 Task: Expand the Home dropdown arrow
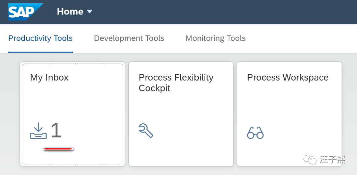pyautogui.click(x=90, y=12)
